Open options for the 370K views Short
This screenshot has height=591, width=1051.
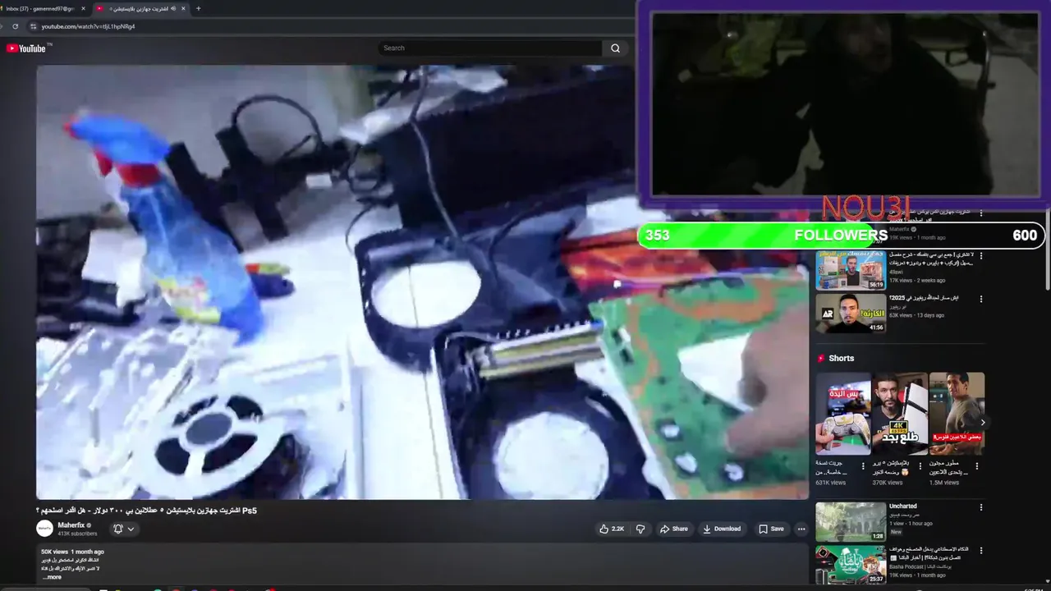(x=920, y=465)
